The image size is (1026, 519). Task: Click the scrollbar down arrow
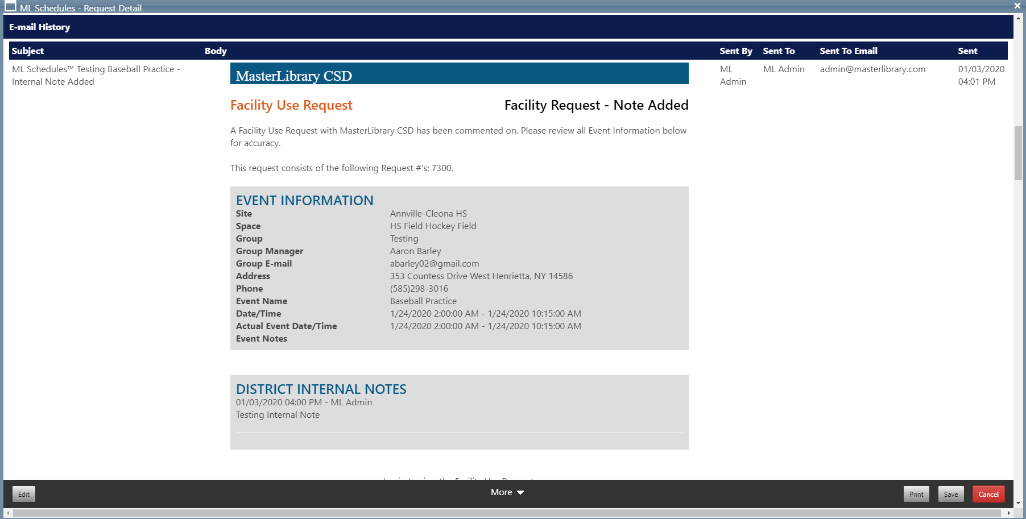(1018, 503)
